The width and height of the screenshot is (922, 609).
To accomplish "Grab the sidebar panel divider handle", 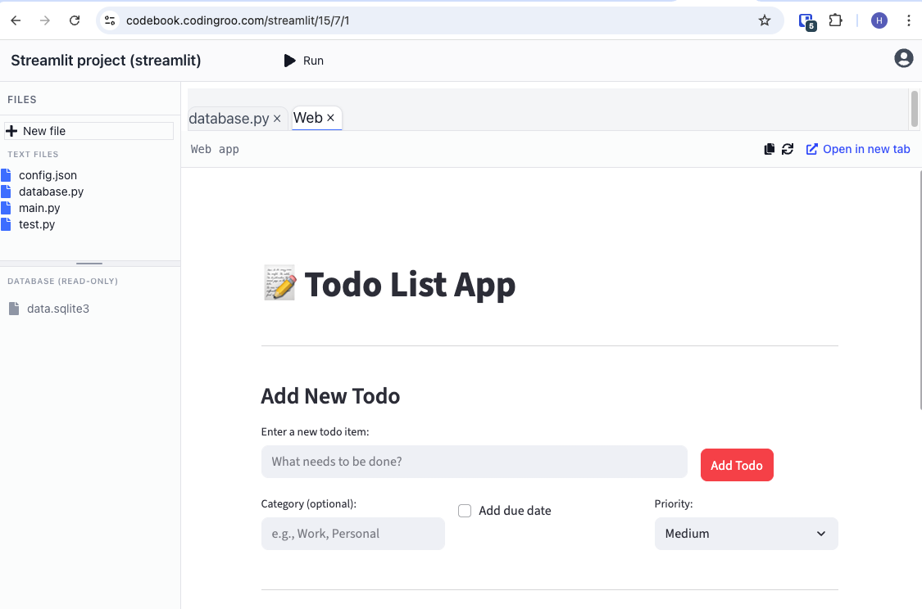I will click(89, 264).
